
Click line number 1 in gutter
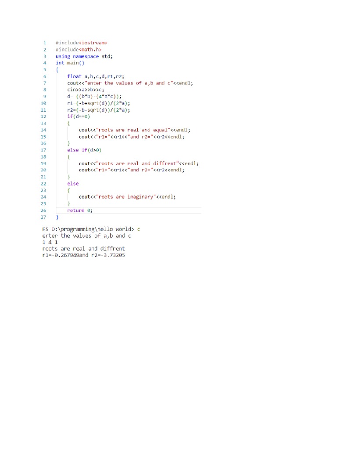click(45, 43)
